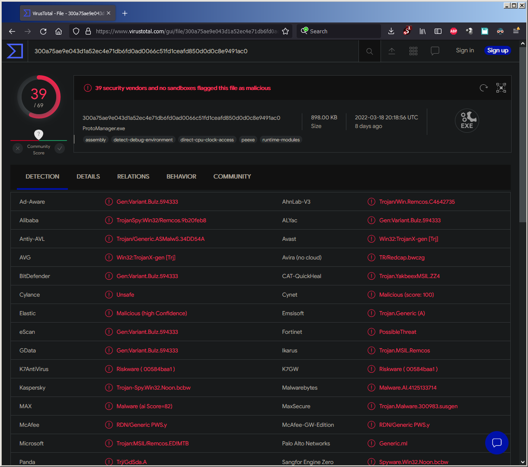
Task: Open a new browser tab
Action: [x=125, y=13]
